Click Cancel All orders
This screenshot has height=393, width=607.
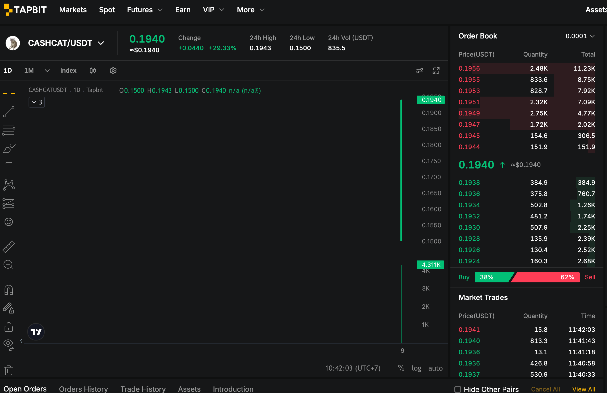[545, 389]
